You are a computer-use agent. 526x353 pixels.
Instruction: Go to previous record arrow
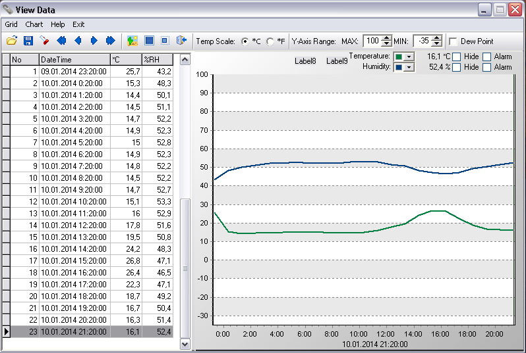tap(78, 41)
